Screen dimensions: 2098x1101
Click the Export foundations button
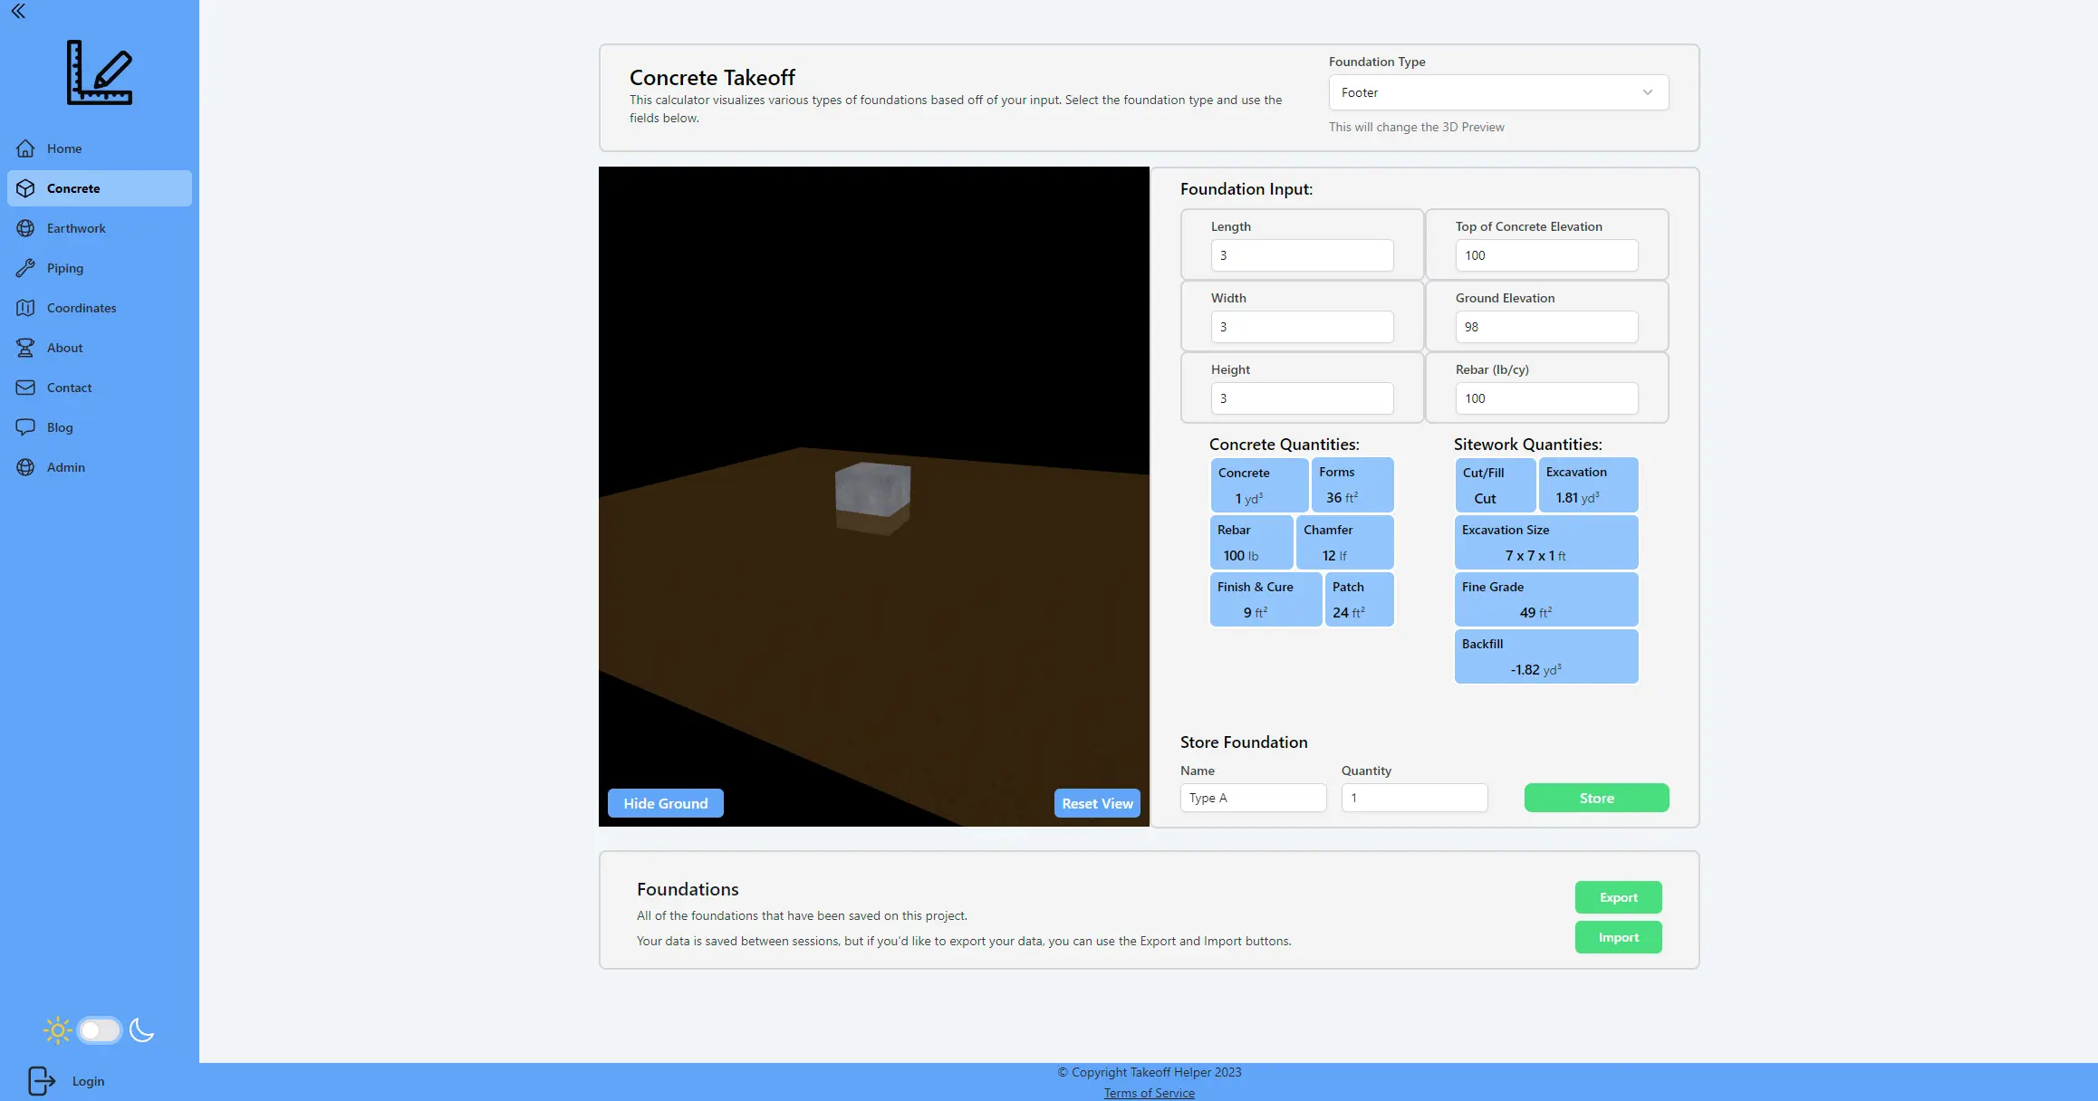[x=1618, y=897]
